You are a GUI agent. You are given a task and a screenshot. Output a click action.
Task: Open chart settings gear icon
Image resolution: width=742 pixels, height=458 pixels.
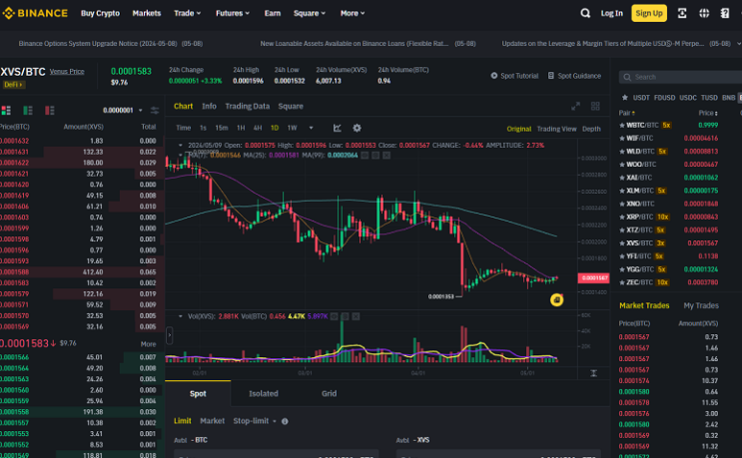(357, 128)
